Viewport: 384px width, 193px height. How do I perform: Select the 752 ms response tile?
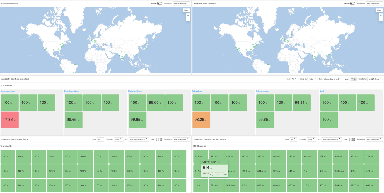pos(372,157)
